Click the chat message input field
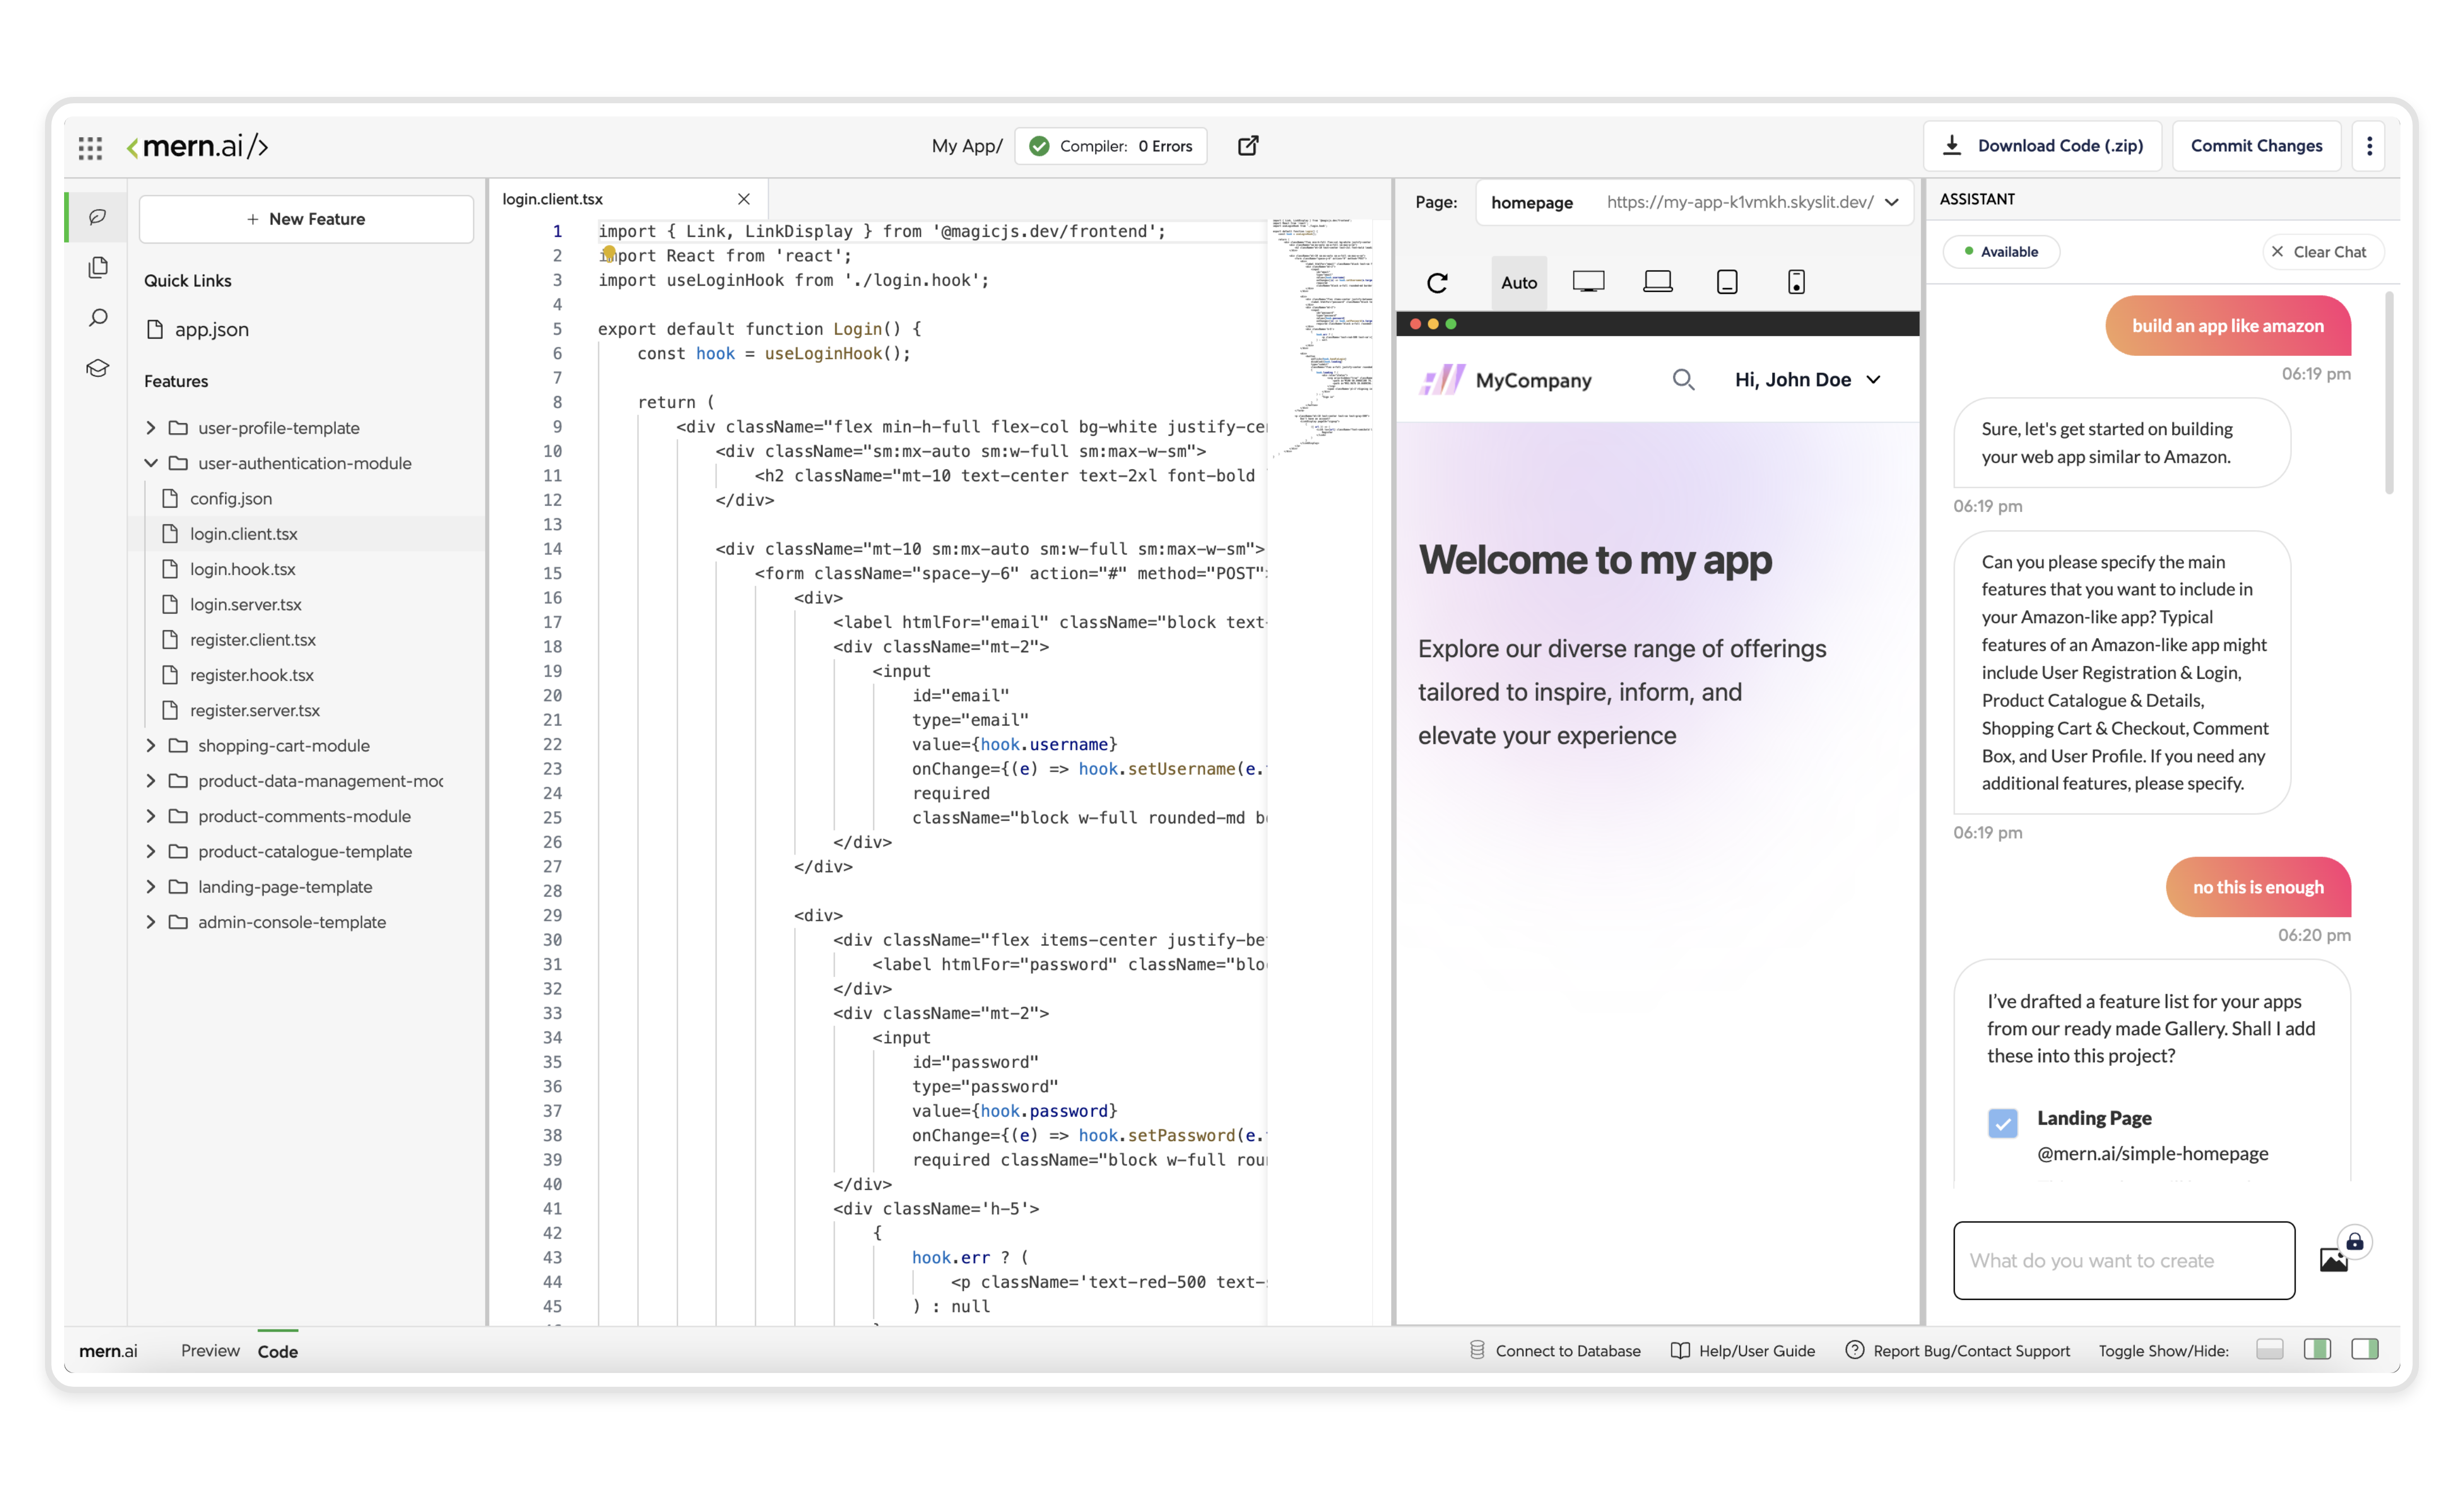2464x1490 pixels. (2123, 1260)
